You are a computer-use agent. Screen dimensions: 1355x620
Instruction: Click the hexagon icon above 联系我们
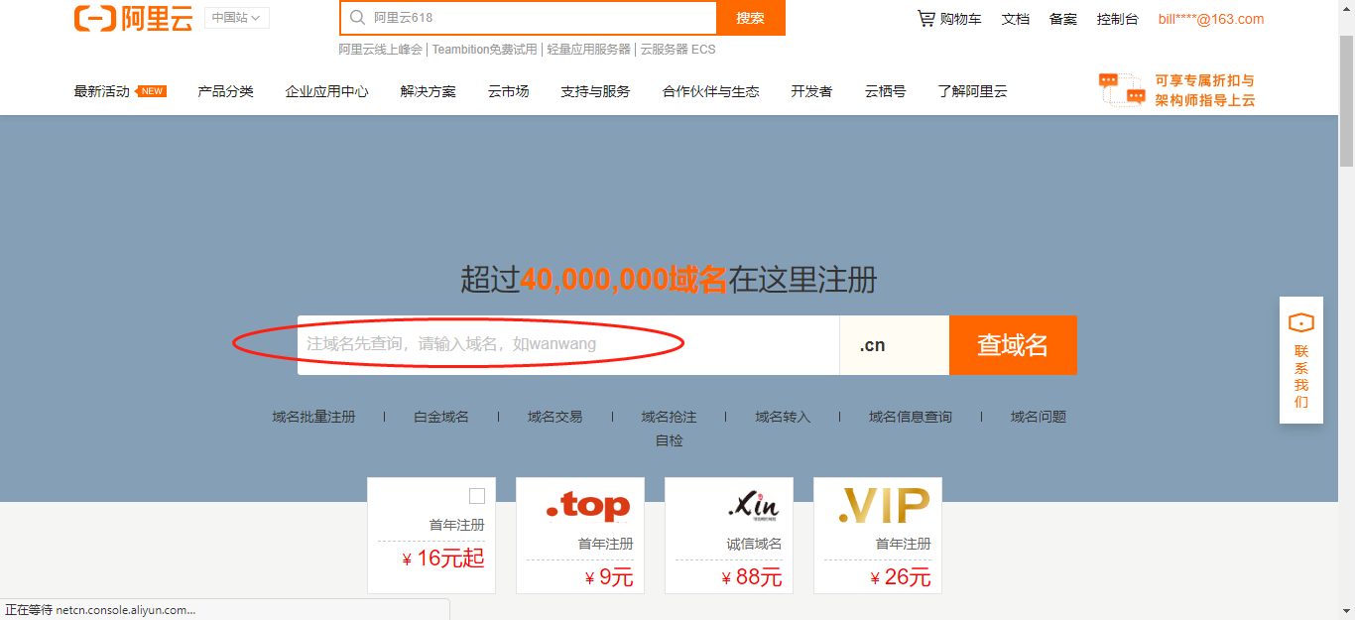tap(1301, 323)
